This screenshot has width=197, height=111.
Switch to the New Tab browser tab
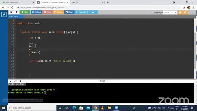87,2
